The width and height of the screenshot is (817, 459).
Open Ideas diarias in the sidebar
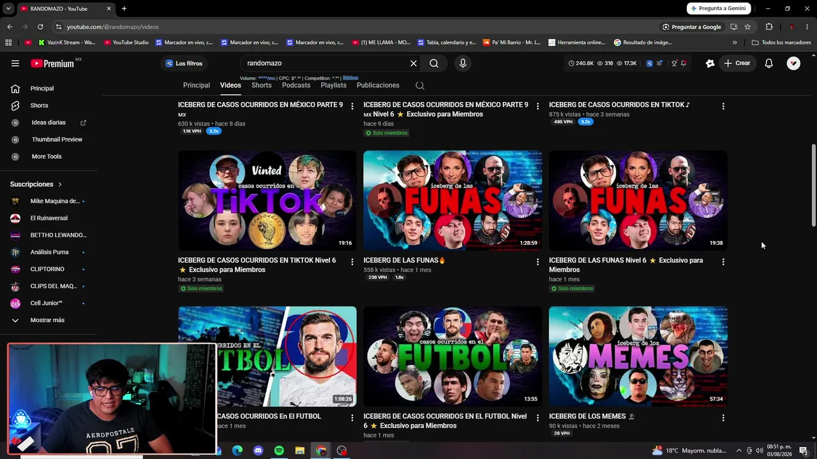click(49, 122)
